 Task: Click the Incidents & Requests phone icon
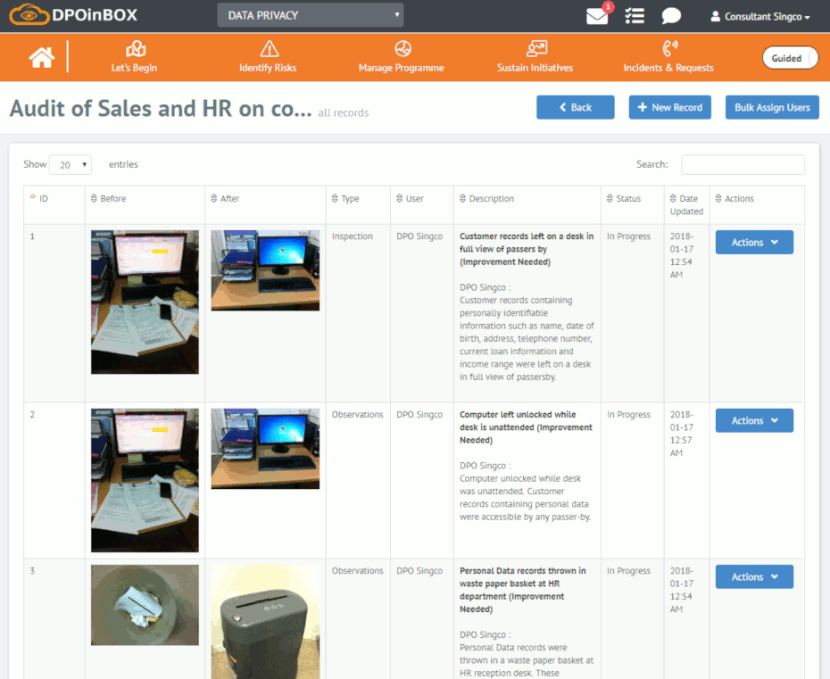click(669, 49)
